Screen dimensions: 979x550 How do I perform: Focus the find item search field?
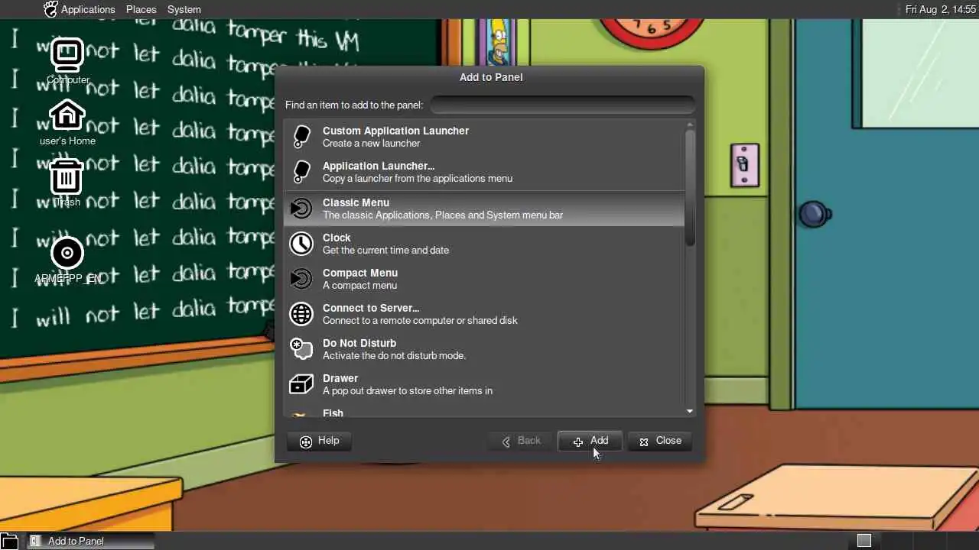click(x=562, y=105)
